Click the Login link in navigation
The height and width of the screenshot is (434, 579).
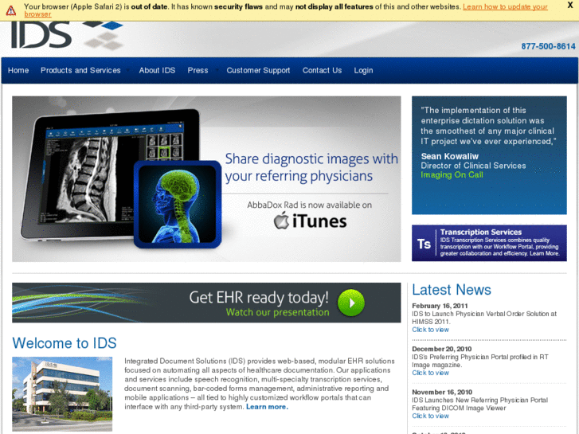[363, 70]
